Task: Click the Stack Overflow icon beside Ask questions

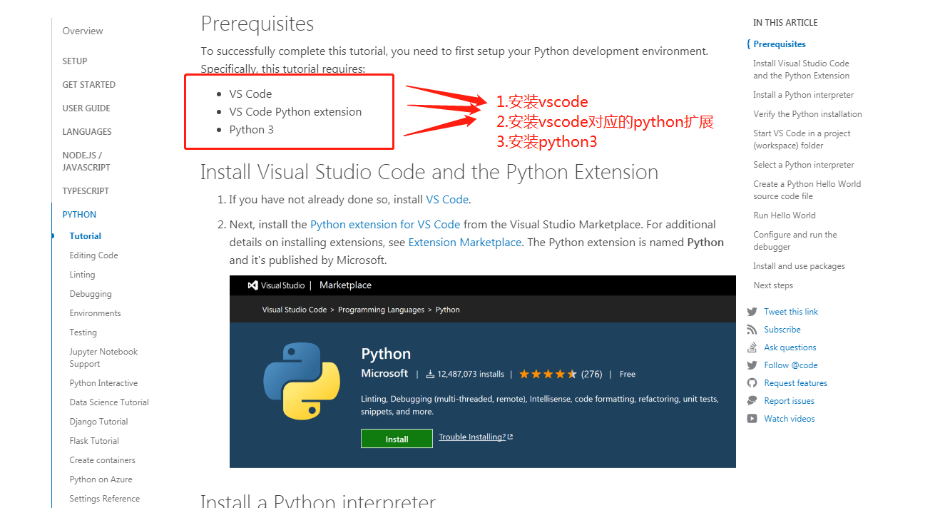Action: (752, 347)
